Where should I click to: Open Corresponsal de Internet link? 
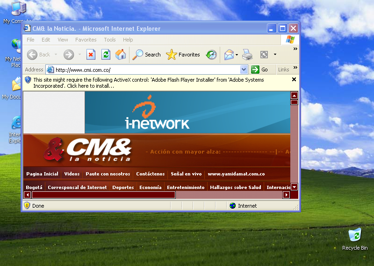click(77, 188)
